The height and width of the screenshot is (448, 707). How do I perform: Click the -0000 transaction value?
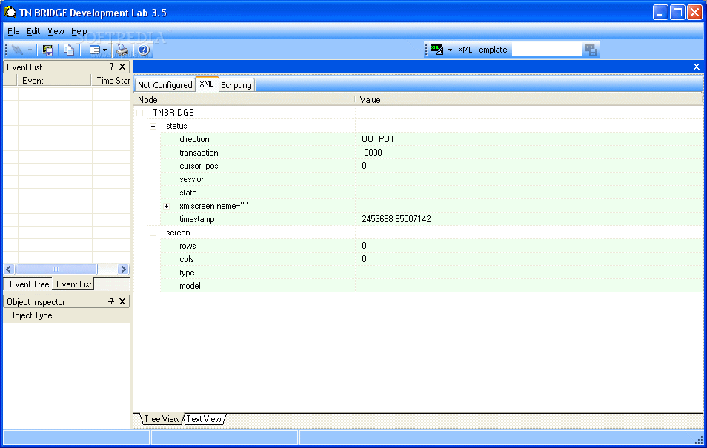[372, 153]
